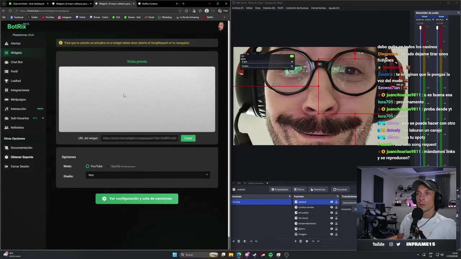Viewport: 461px width, 259px height.
Task: Click trash icon in Escenas panel
Action: coord(238,241)
